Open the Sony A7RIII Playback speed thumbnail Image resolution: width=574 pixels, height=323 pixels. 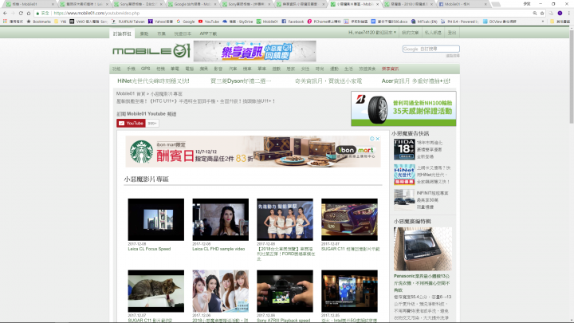pos(285,291)
